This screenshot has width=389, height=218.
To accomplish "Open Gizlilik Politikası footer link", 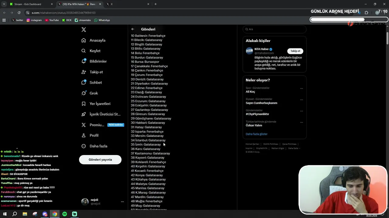I will click(271, 144).
